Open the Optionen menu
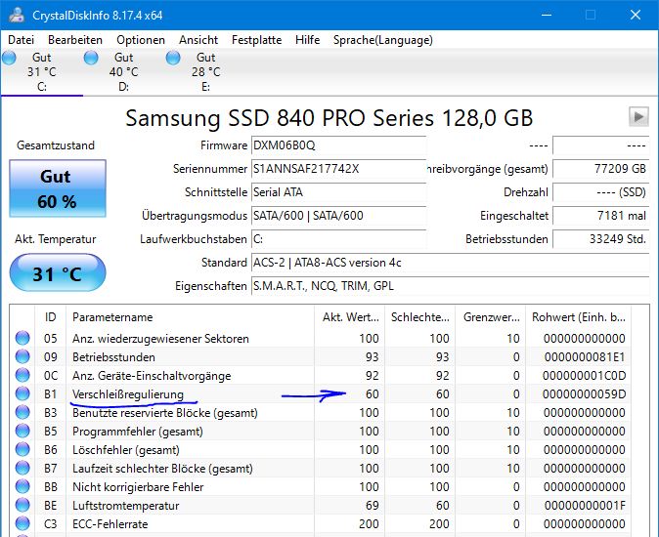This screenshot has width=659, height=537. tap(141, 40)
